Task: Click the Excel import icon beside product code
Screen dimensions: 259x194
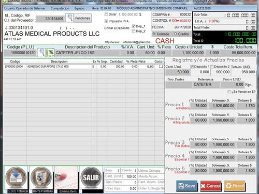Action: 50,53
